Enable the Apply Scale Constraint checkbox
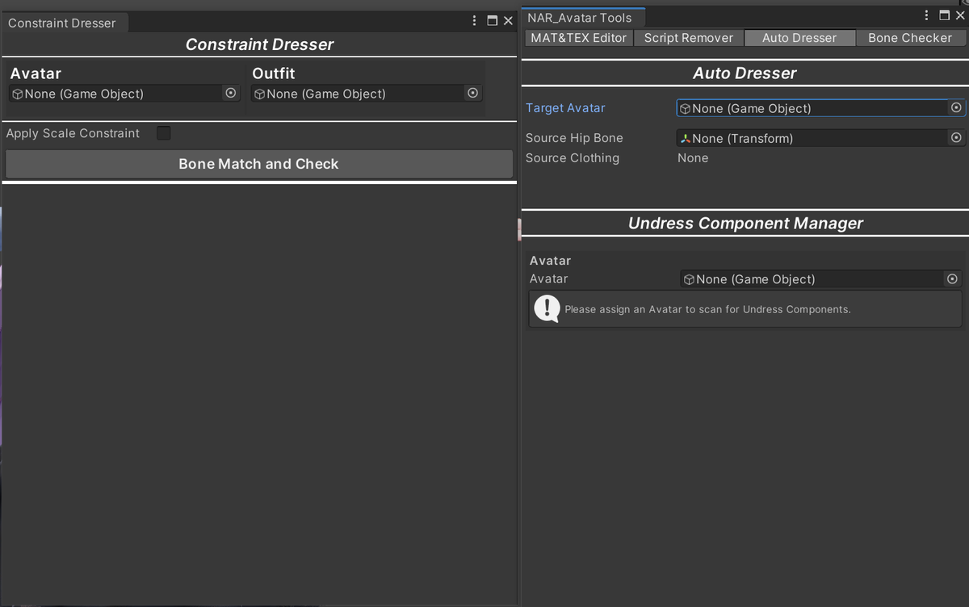 (164, 133)
